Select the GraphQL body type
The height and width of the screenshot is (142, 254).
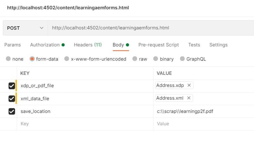(x=183, y=59)
